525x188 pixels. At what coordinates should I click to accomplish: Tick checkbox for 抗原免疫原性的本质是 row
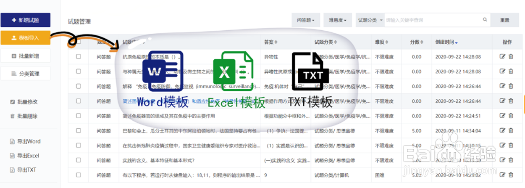coord(79,56)
